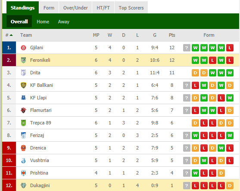Click the KF Ballkani club badge
This screenshot has height=191, width=240.
pos(23,85)
